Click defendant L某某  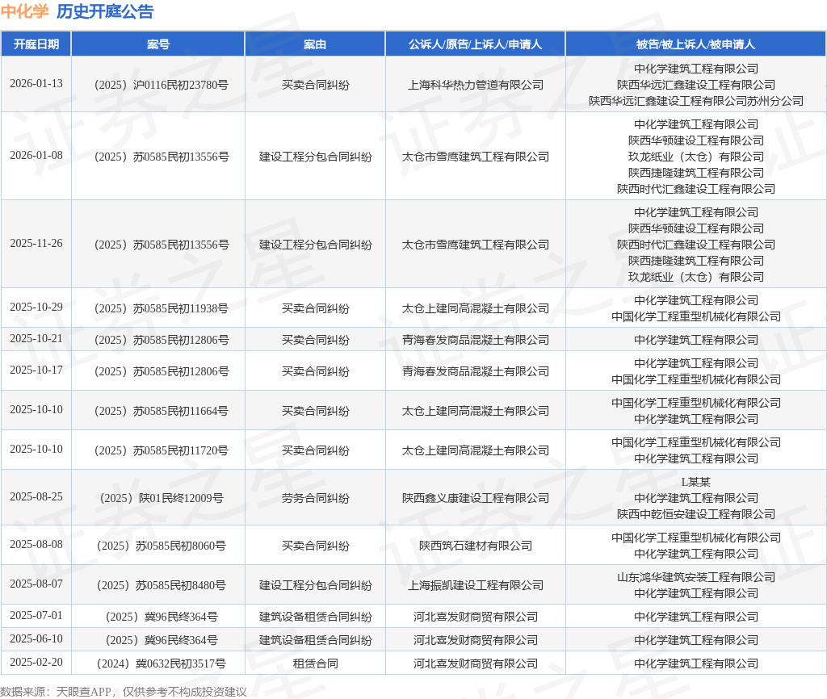pyautogui.click(x=695, y=482)
